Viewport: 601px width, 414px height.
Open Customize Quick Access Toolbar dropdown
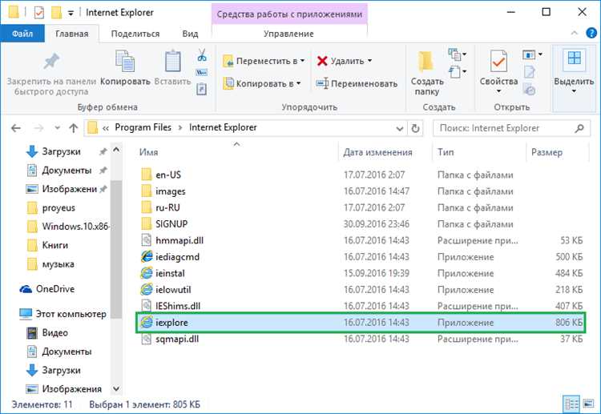tap(71, 14)
